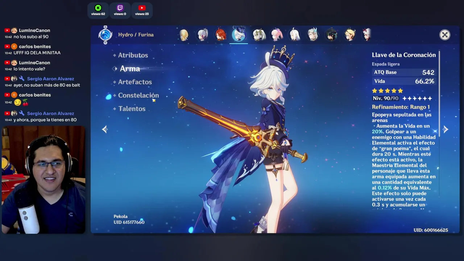Select the long white-haired character portrait
Image resolution: width=464 pixels, height=261 pixels.
295,35
